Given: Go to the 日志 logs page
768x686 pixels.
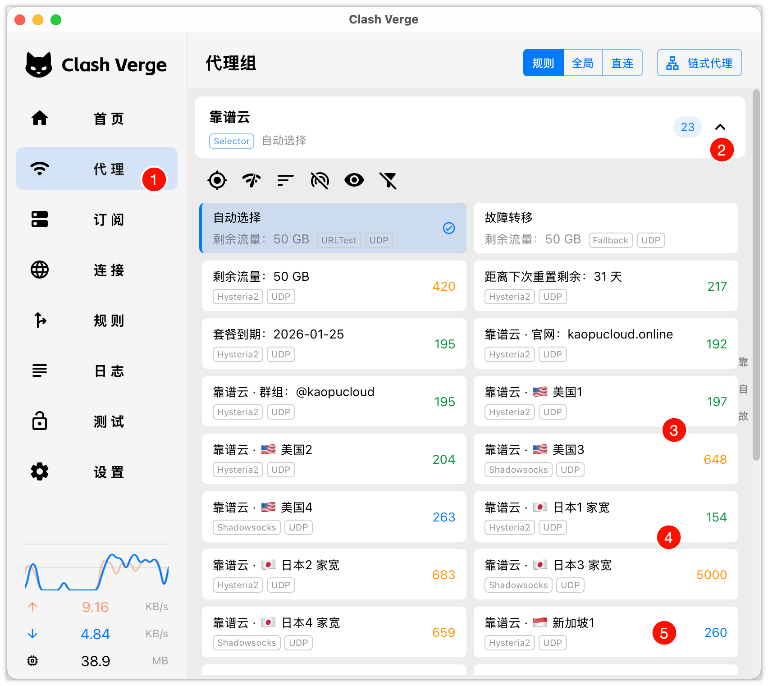Looking at the screenshot, I should (97, 371).
